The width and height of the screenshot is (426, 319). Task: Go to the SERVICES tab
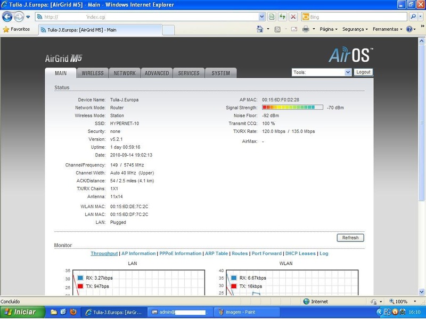tap(189, 73)
